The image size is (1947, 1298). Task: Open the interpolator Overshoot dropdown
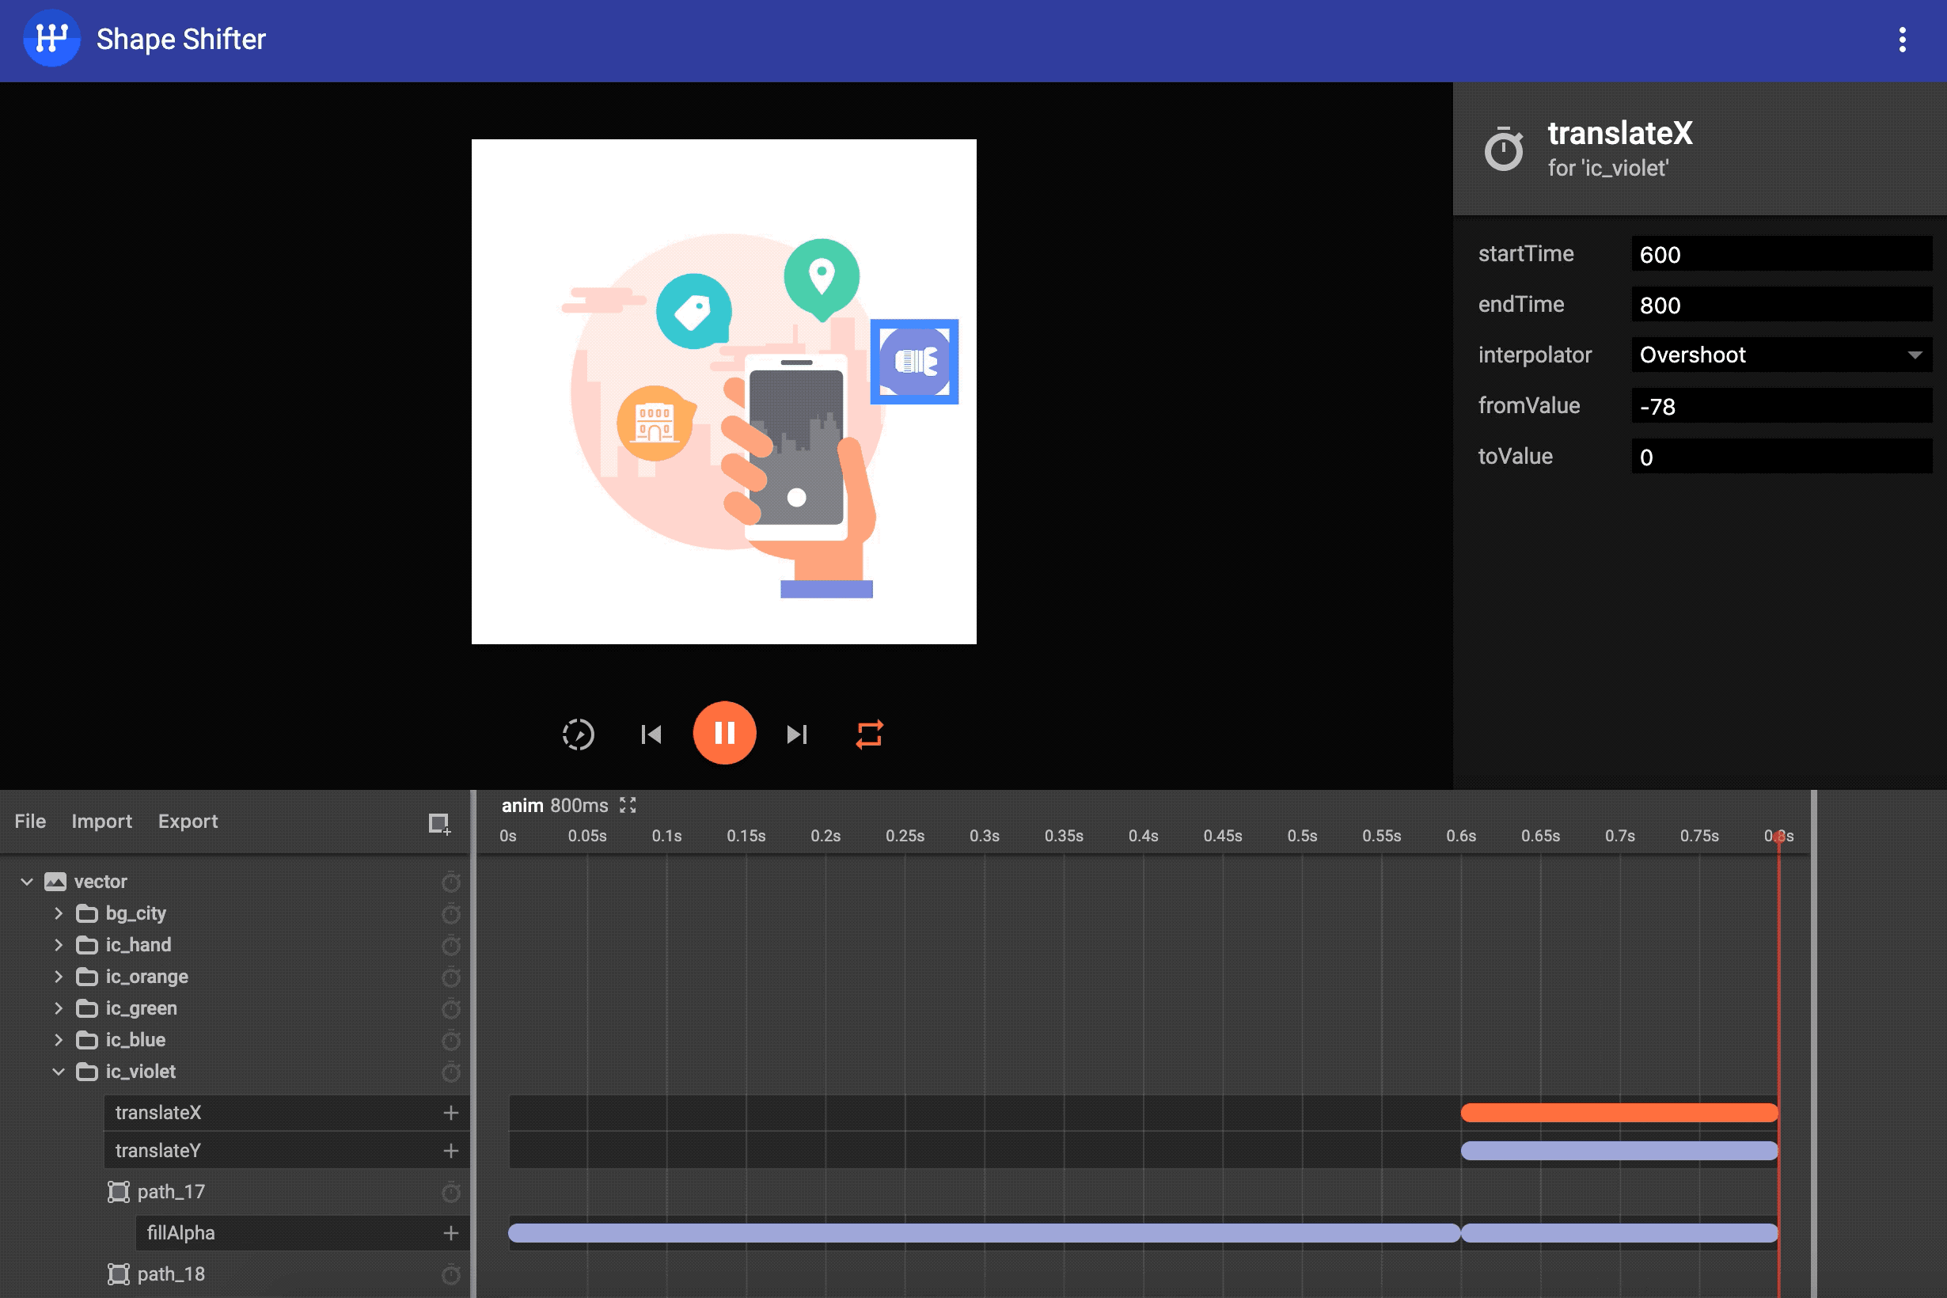click(x=1780, y=355)
